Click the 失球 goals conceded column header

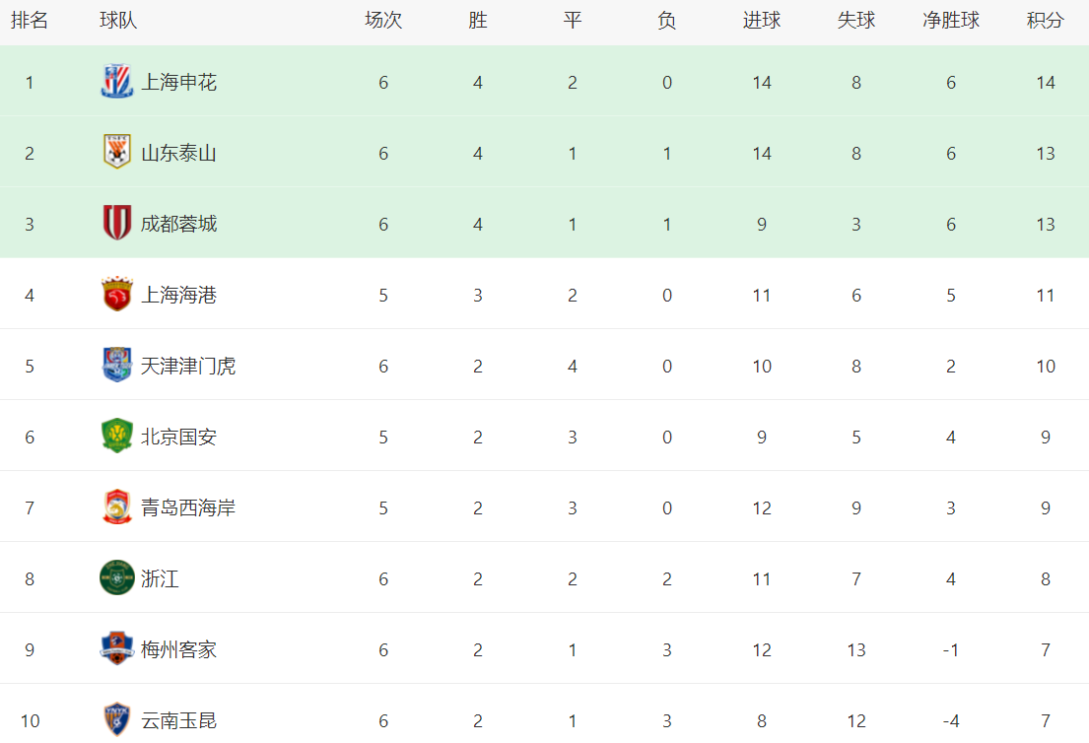tap(855, 21)
